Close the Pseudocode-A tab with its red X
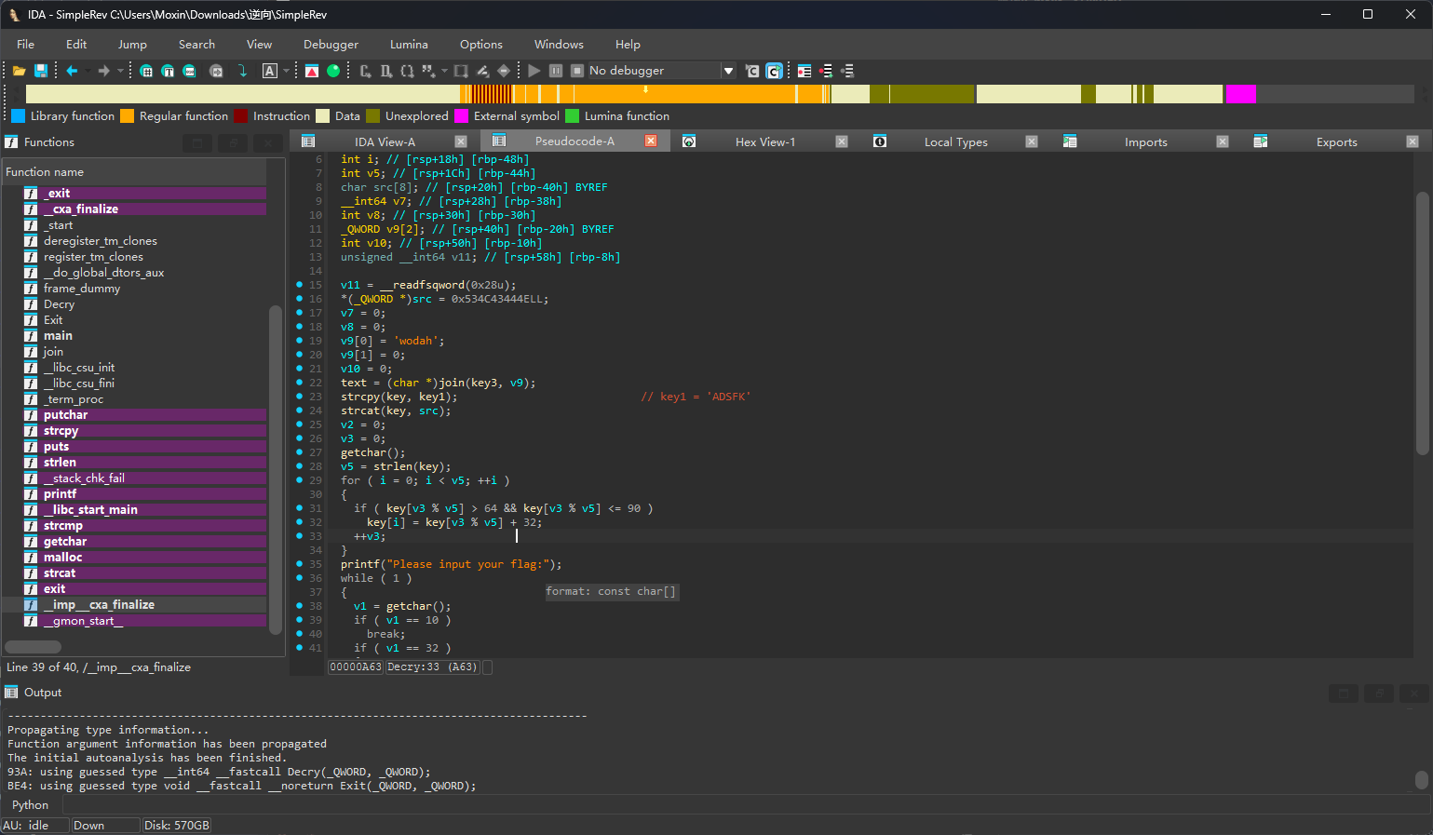Image resolution: width=1433 pixels, height=835 pixels. [x=651, y=141]
